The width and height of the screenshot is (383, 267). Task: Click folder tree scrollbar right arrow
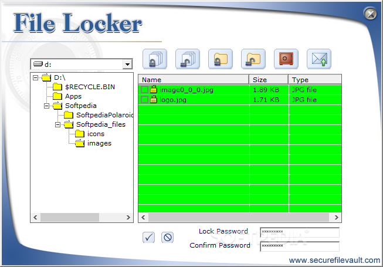tap(128, 217)
